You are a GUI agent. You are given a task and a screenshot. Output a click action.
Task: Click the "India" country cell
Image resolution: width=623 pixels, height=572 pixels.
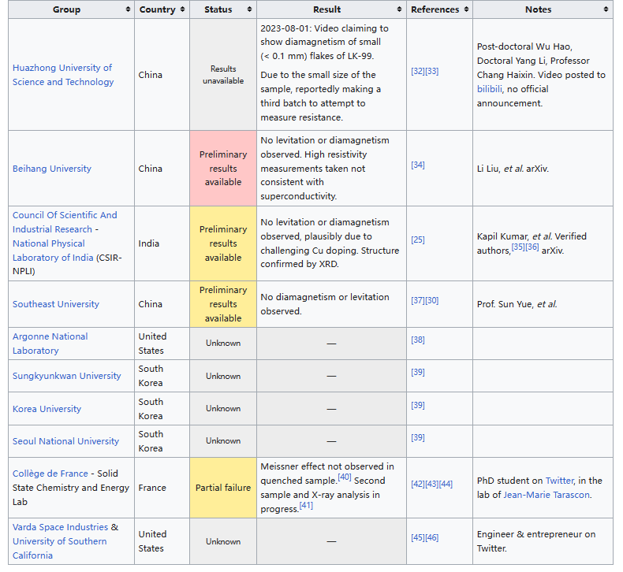162,243
